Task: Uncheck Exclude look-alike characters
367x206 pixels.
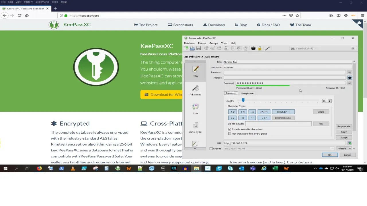Action: [x=230, y=129]
